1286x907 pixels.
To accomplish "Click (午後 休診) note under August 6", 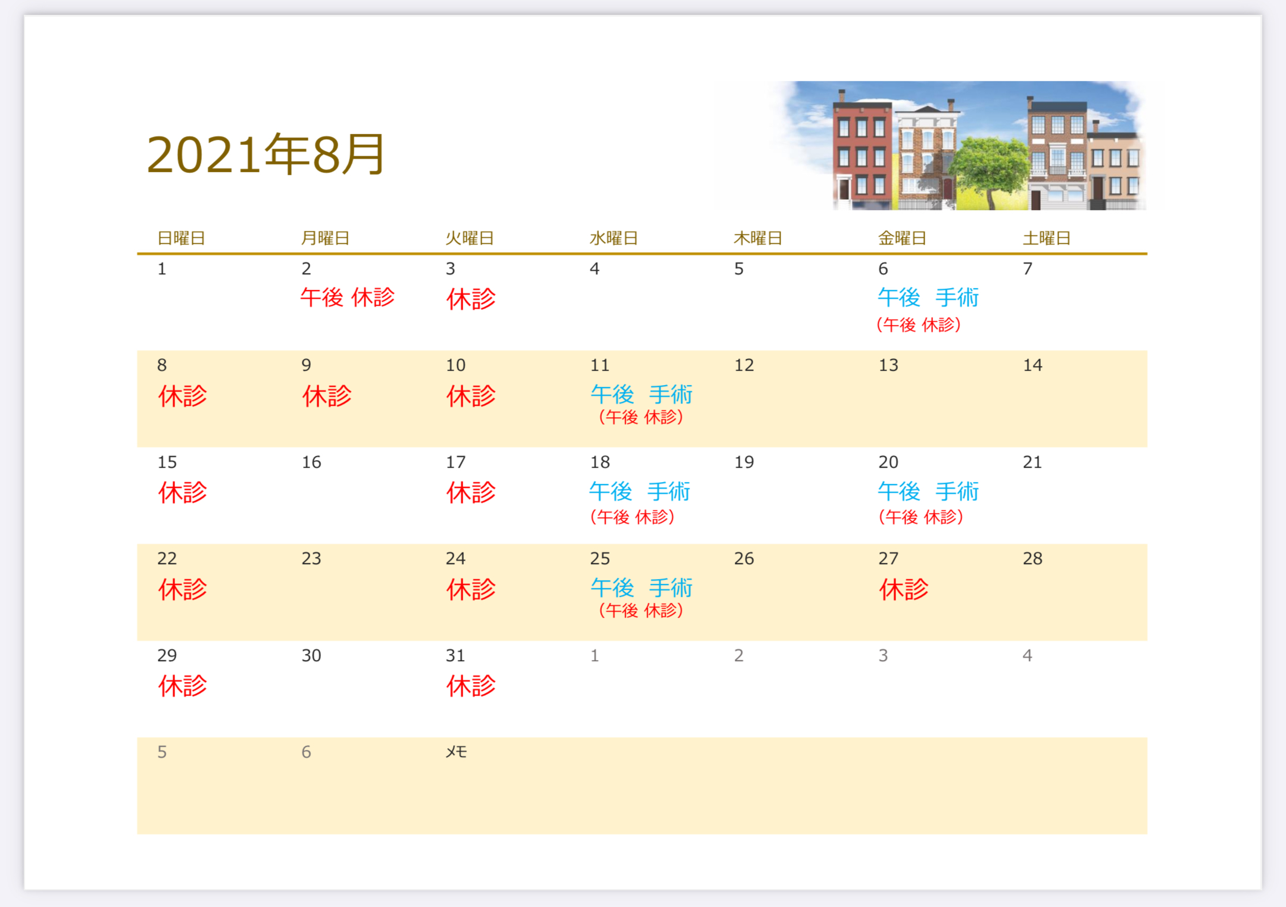I will 919,324.
